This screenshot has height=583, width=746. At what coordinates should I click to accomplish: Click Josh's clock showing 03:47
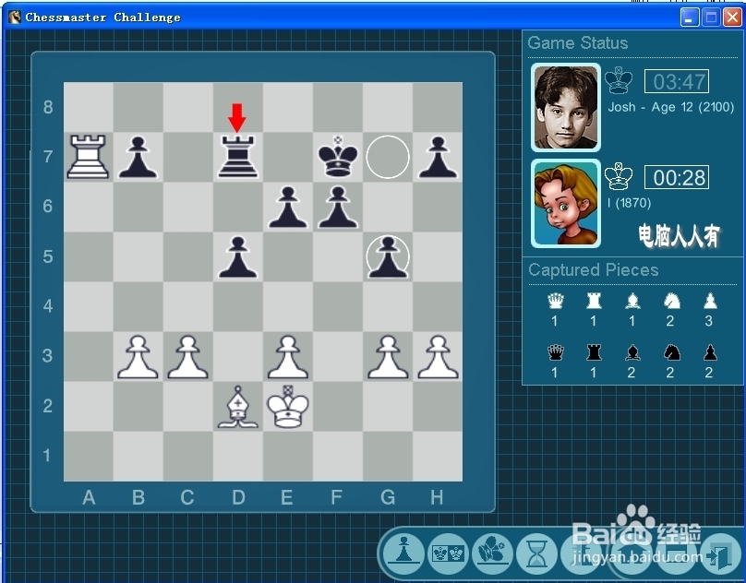click(x=677, y=82)
